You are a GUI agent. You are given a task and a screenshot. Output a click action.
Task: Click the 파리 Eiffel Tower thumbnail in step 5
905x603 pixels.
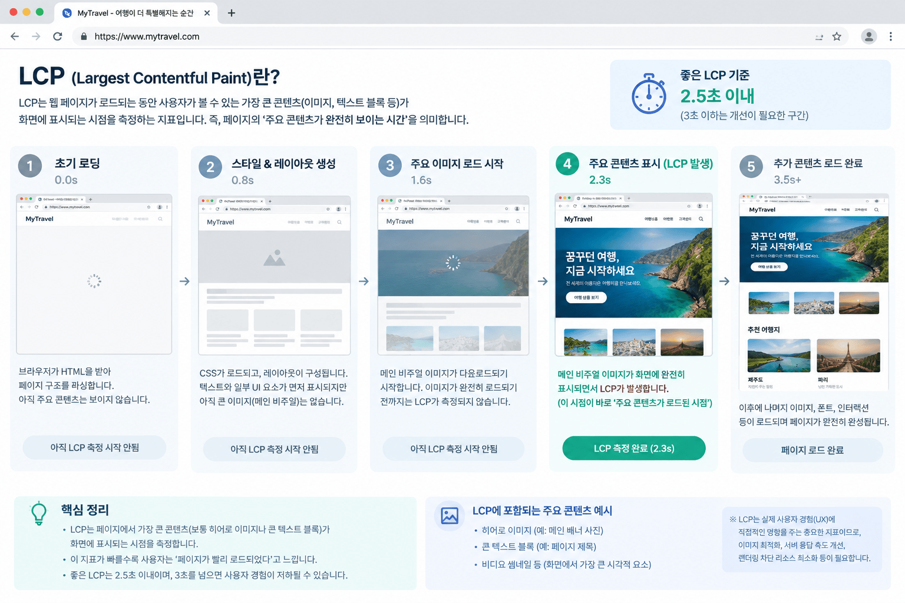[848, 356]
